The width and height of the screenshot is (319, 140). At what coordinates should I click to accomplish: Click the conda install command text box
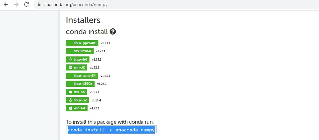111,129
